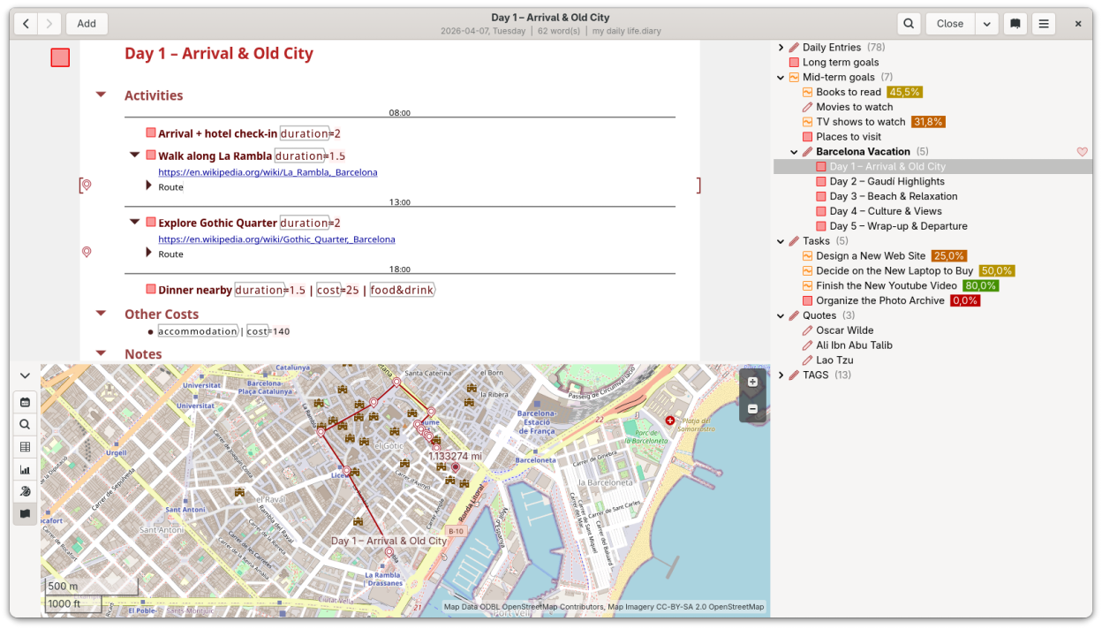Open the La Rambla Wikipedia link
This screenshot has height=629, width=1102.
tap(268, 172)
